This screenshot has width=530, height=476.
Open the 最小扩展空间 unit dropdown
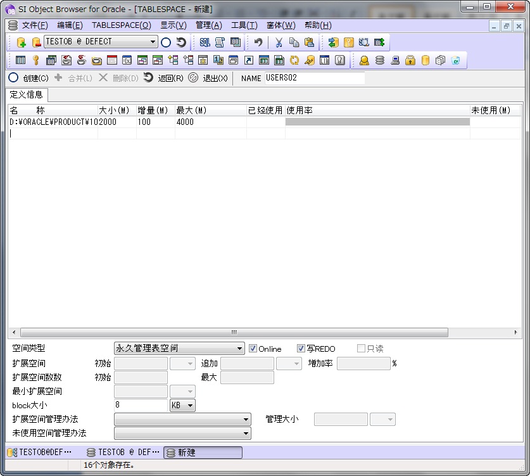pos(182,392)
